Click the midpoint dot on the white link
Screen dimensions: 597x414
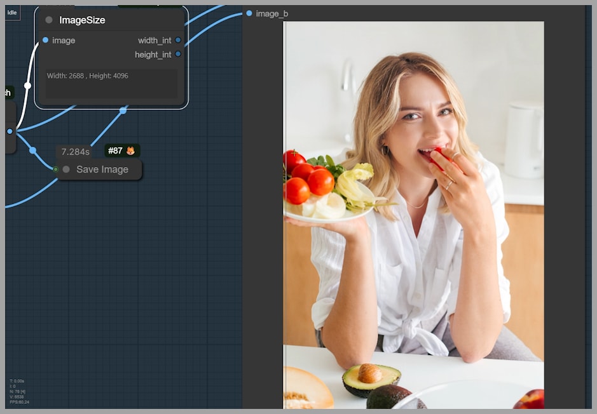27,85
